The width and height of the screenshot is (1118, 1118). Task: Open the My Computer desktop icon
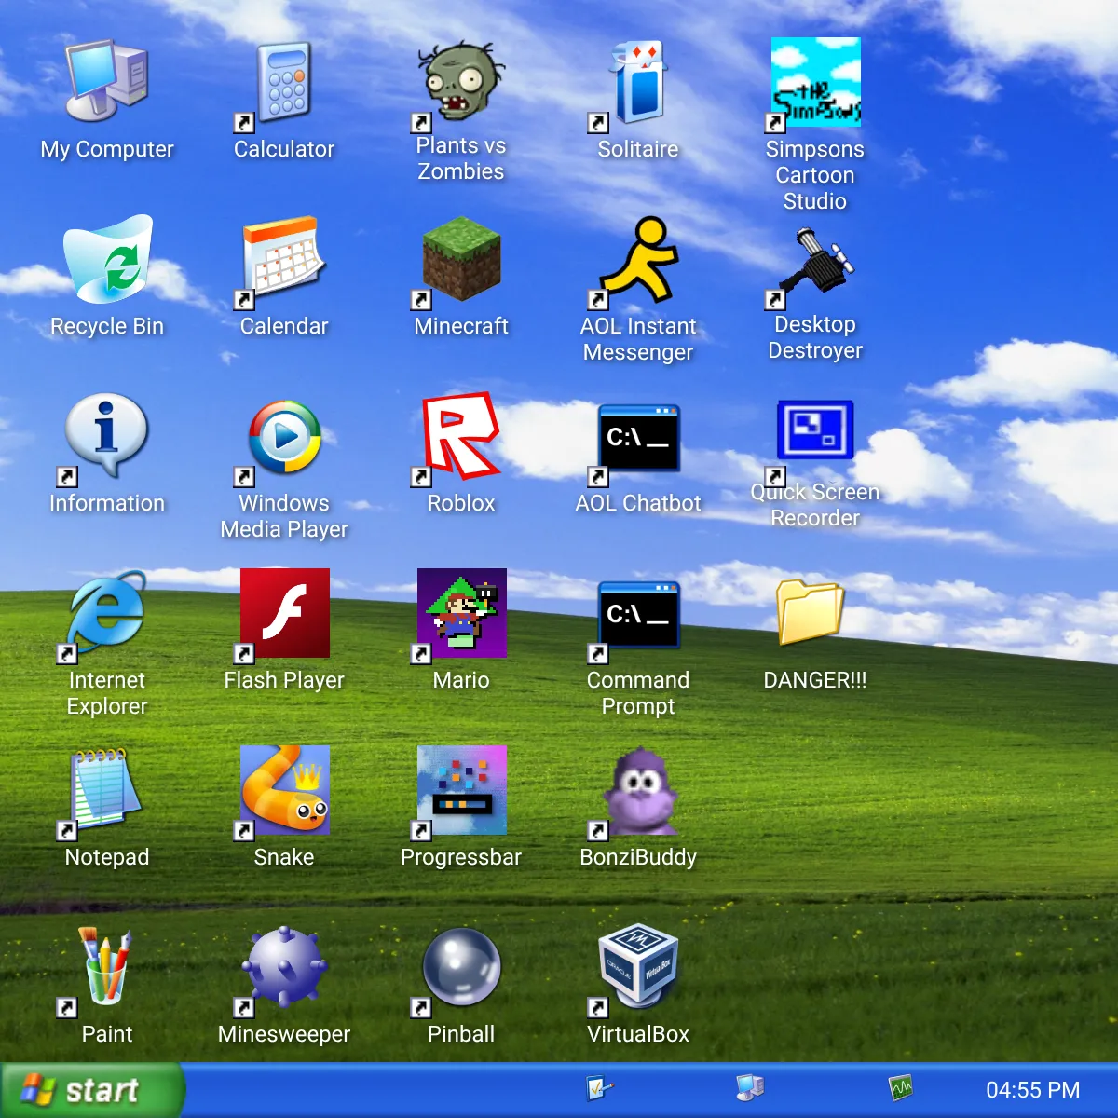pyautogui.click(x=107, y=82)
